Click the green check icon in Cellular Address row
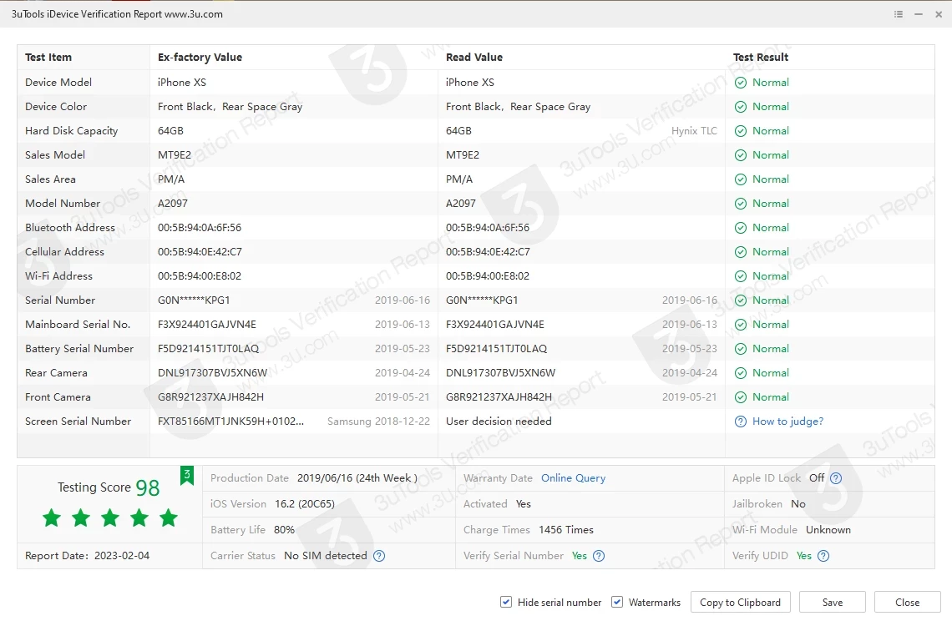The width and height of the screenshot is (952, 626). tap(741, 252)
